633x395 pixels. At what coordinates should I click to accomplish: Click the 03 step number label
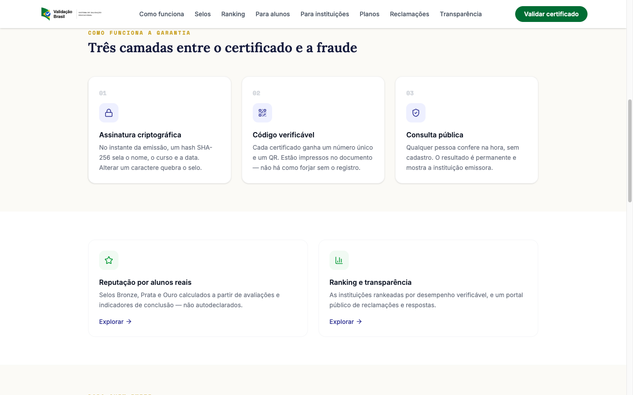(x=410, y=93)
